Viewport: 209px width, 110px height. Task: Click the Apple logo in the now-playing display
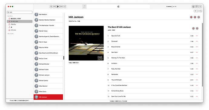click(118, 6)
